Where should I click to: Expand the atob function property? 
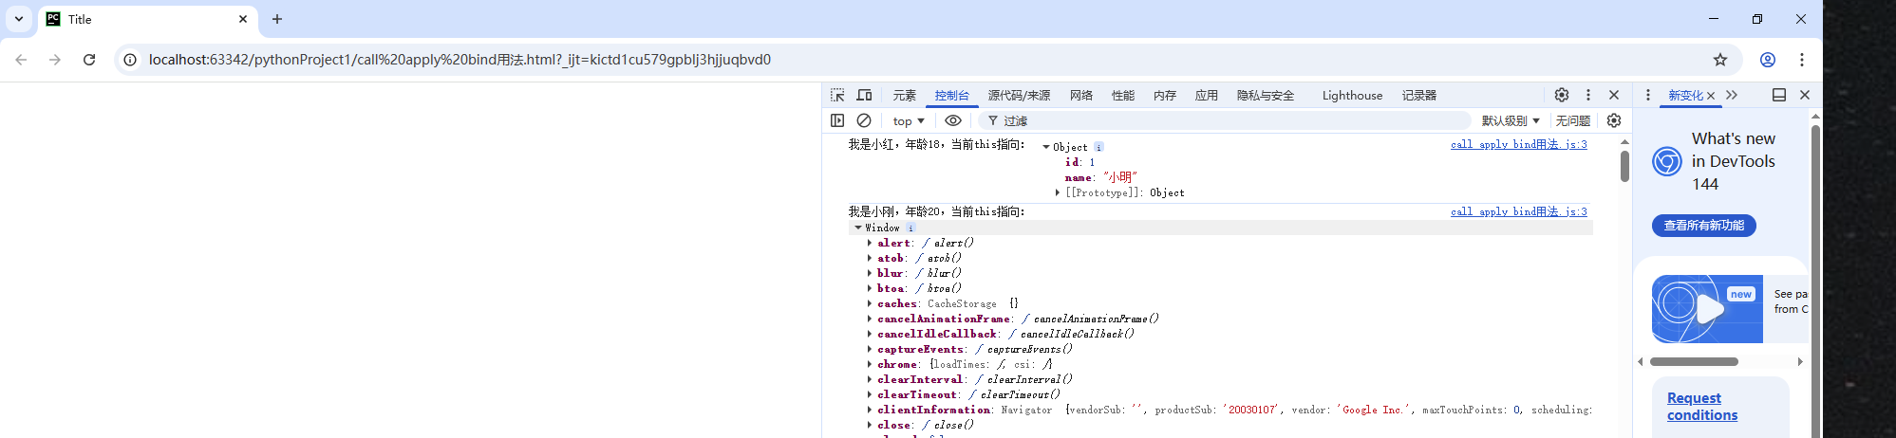870,258
